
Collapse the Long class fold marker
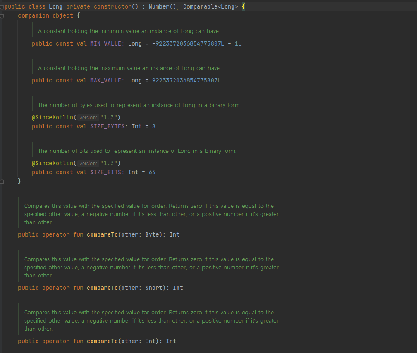point(2,7)
